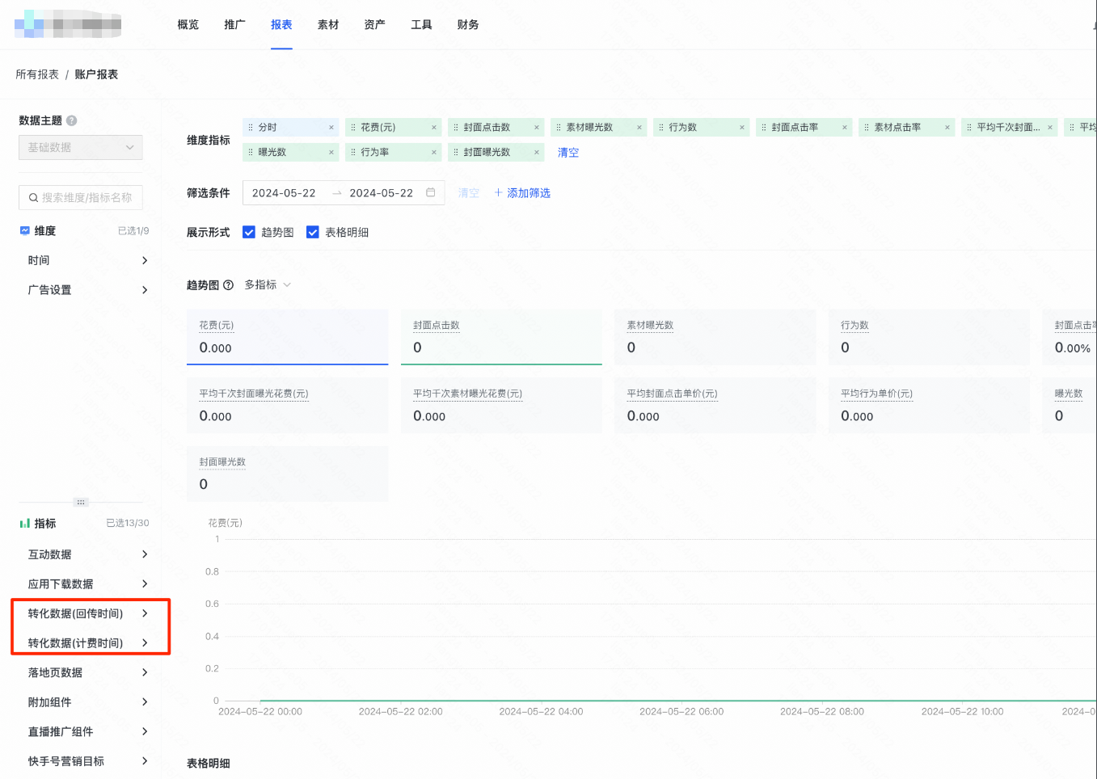Image resolution: width=1097 pixels, height=779 pixels.
Task: Click the drag handle on 曝光数 tag
Action: click(x=251, y=152)
